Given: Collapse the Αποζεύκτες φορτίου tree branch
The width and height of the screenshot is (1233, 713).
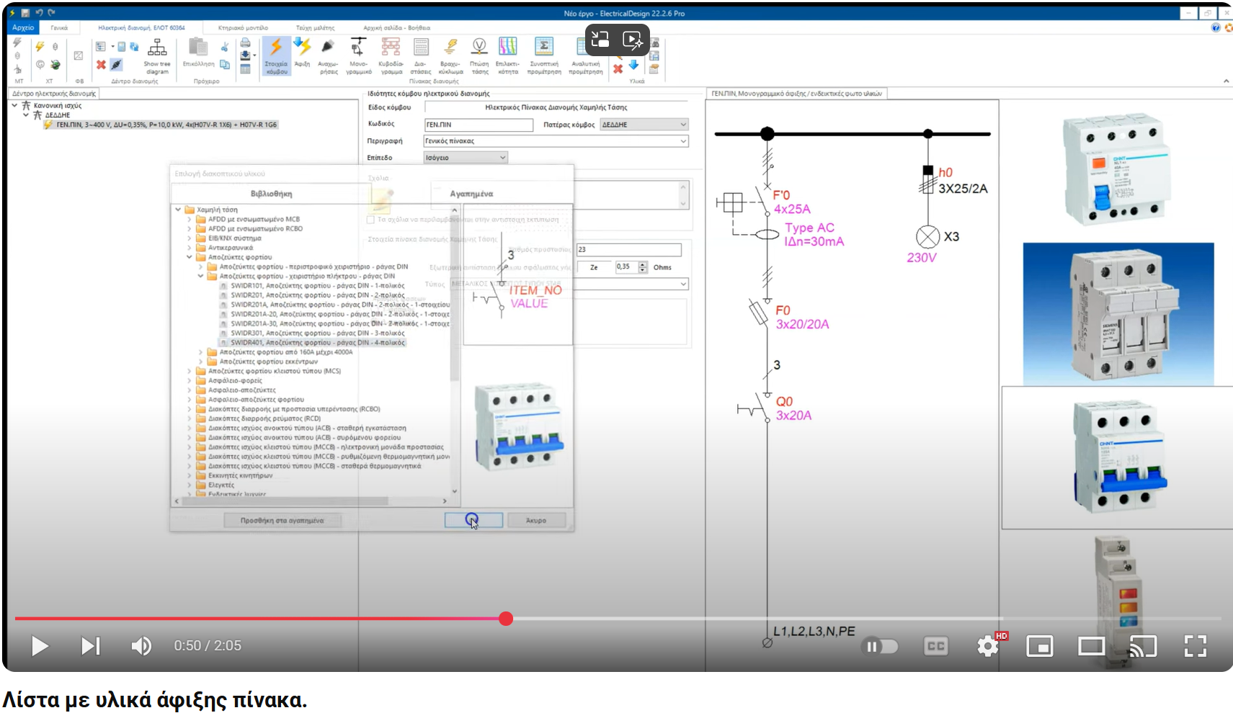Looking at the screenshot, I should (x=190, y=256).
